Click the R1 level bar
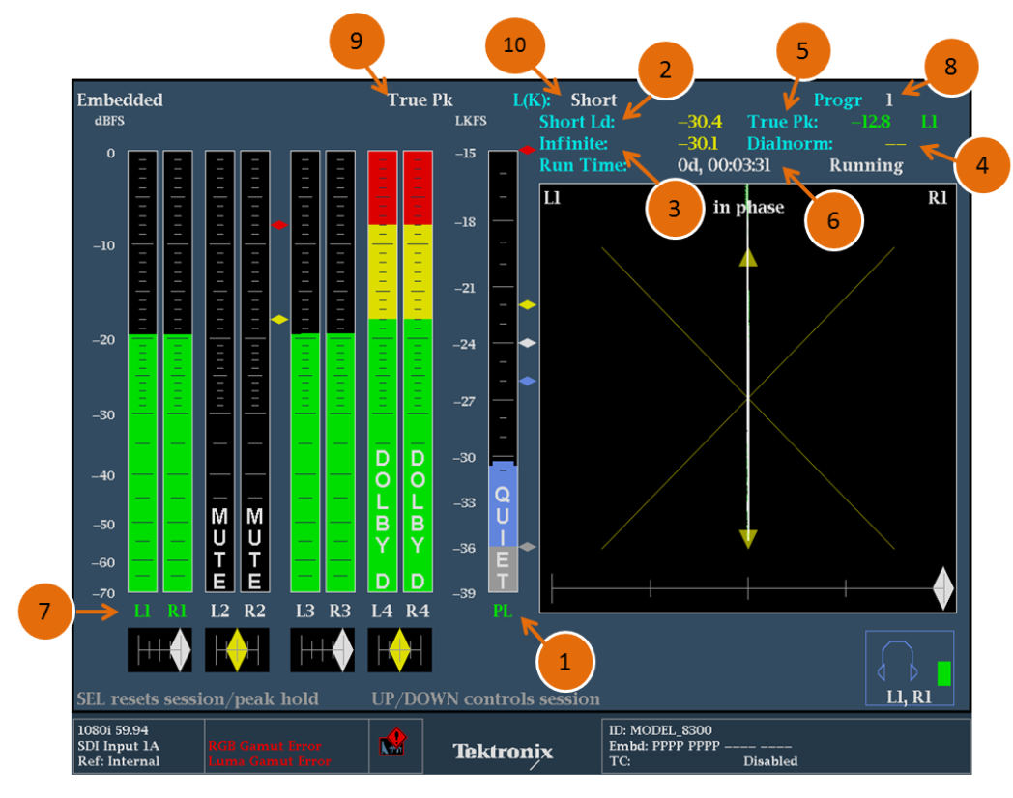Image resolution: width=1013 pixels, height=798 pixels. coord(178,371)
